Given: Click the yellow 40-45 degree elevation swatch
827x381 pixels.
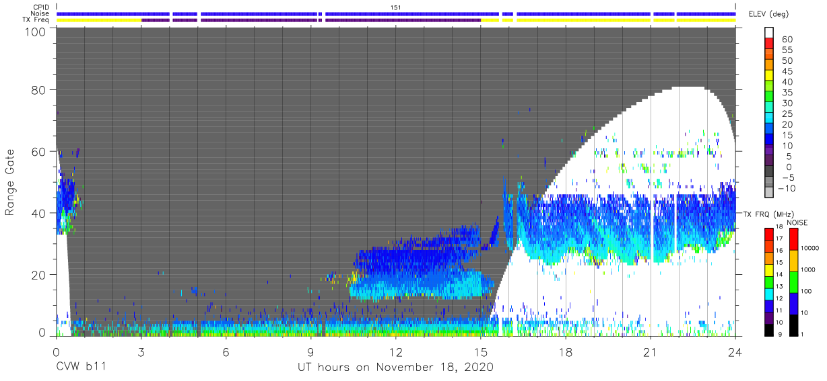Looking at the screenshot, I should (770, 77).
